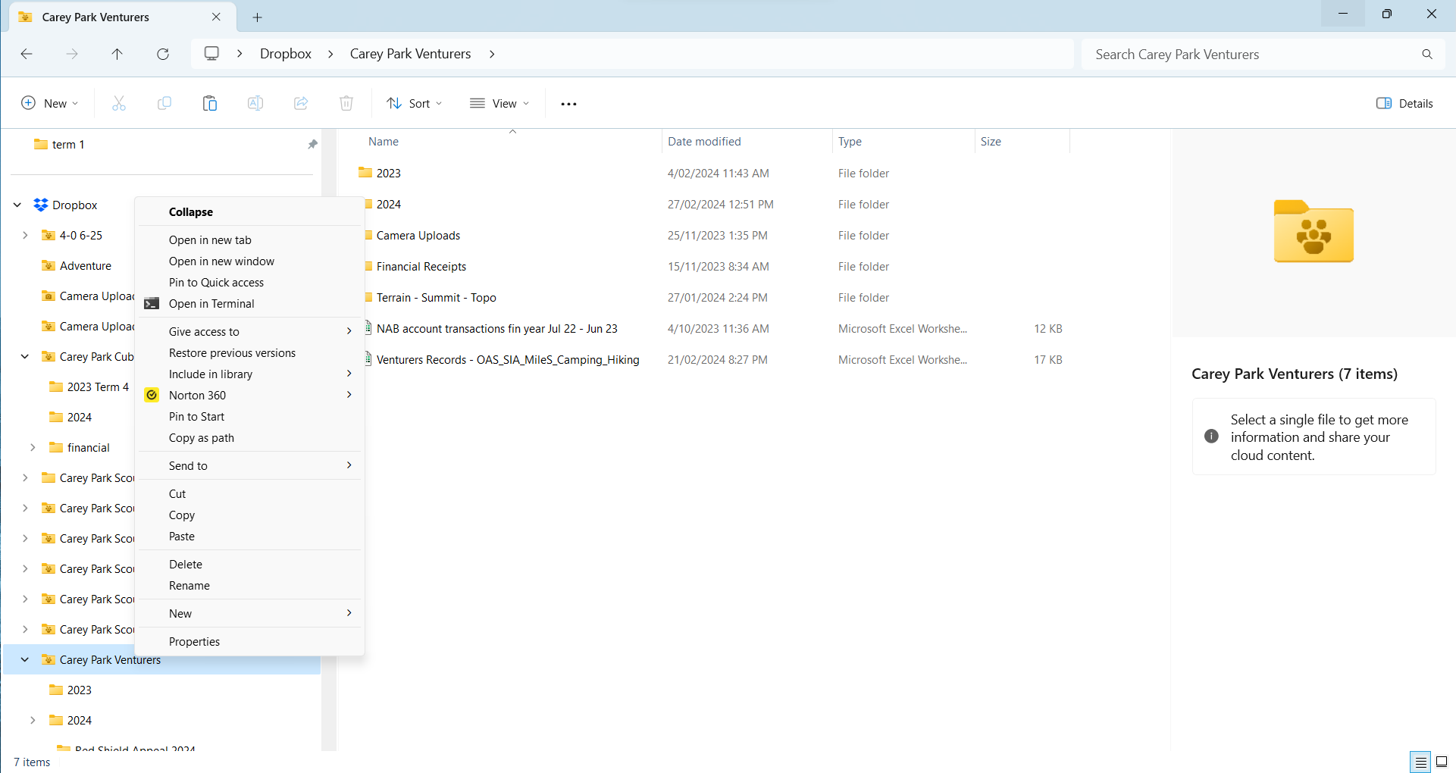Click the Copy toolbar icon
This screenshot has width=1456, height=773.
tap(164, 103)
